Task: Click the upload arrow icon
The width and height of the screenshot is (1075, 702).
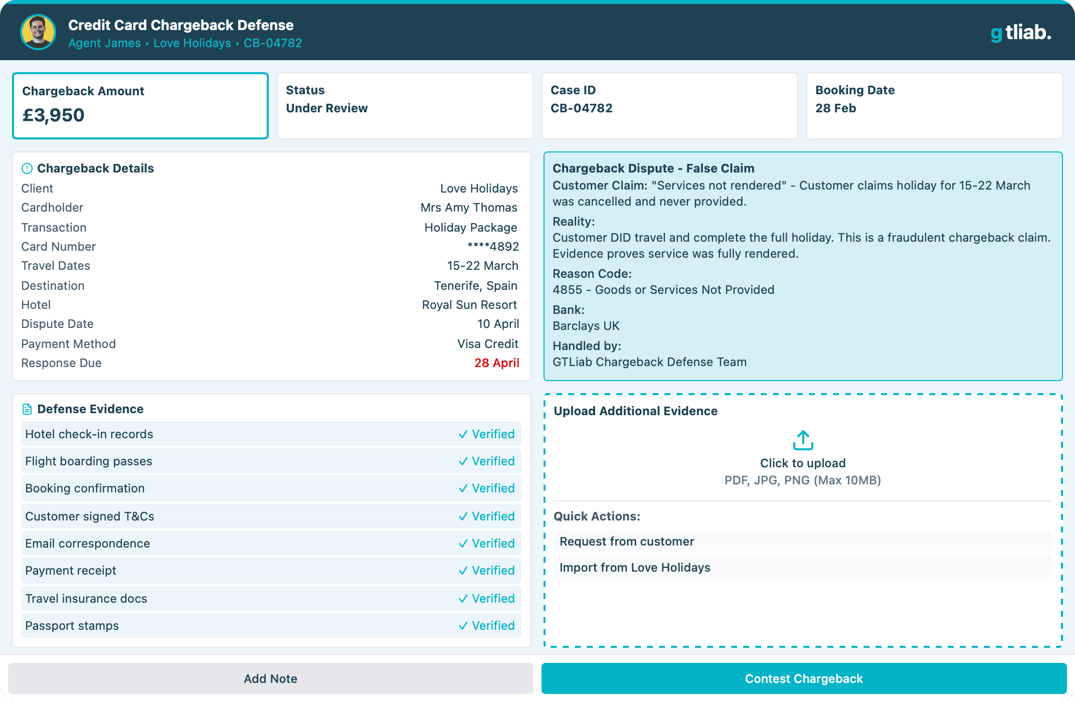Action: pyautogui.click(x=803, y=440)
